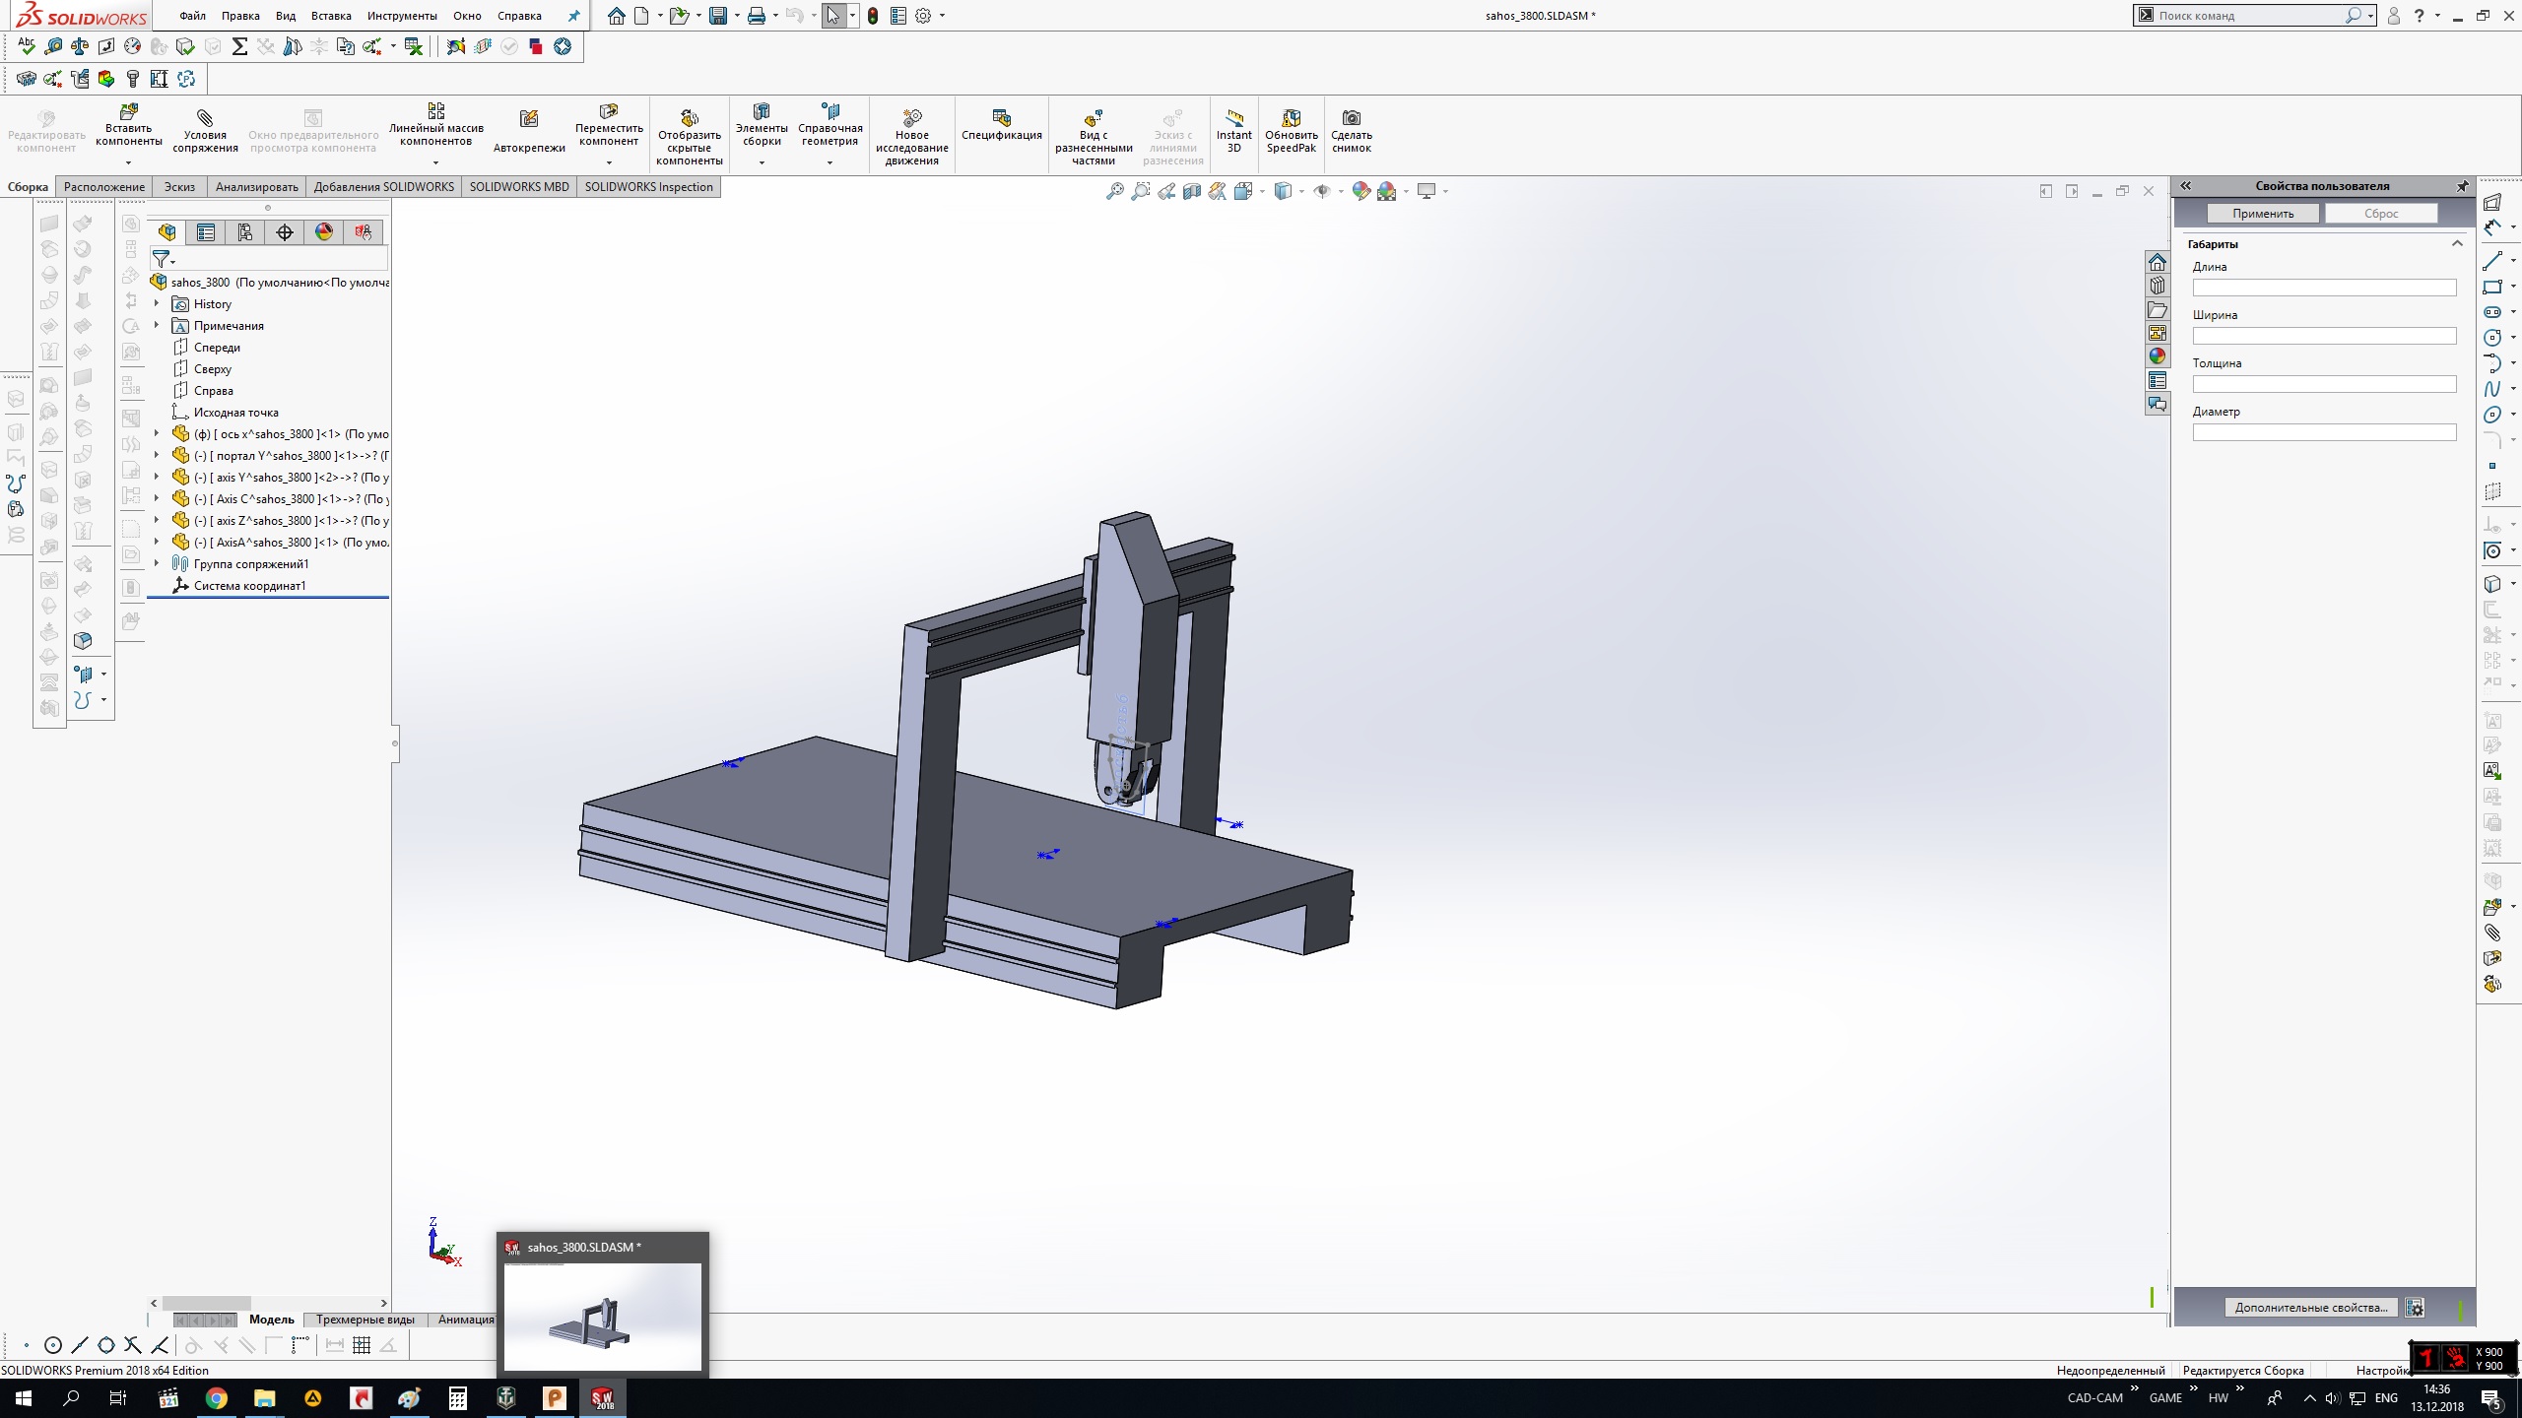Expand Группа сопряжений1 node
2522x1418 pixels.
157,564
